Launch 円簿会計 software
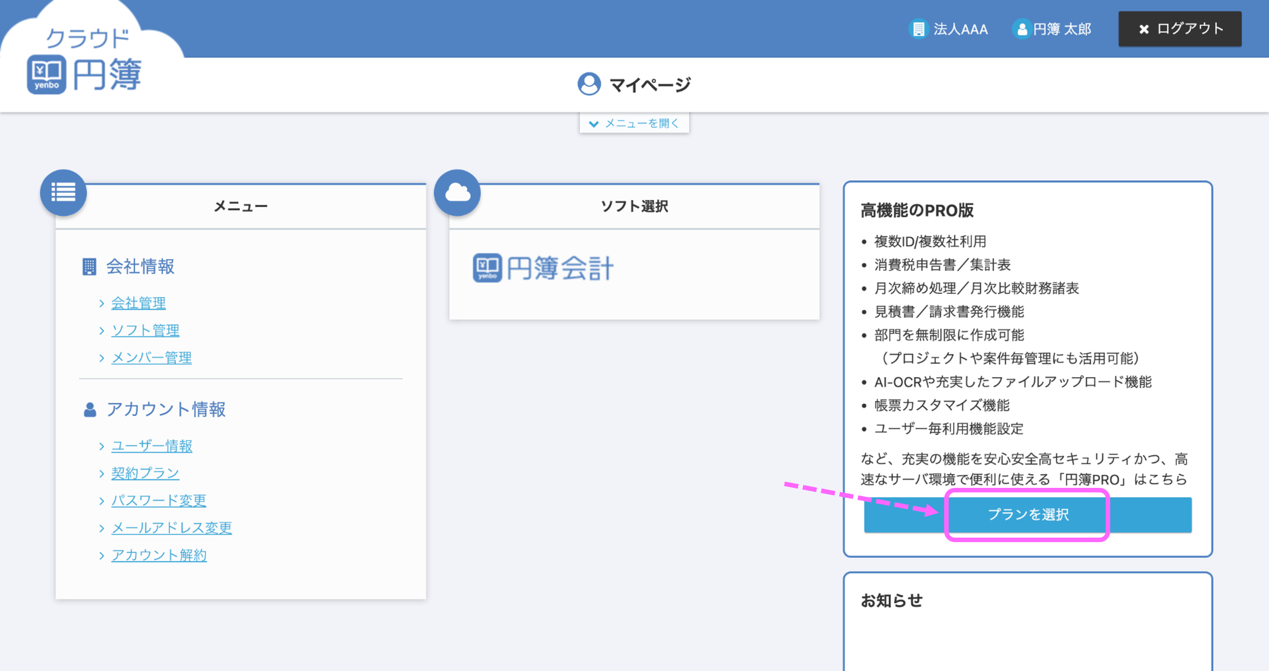This screenshot has height=671, width=1269. coord(543,268)
